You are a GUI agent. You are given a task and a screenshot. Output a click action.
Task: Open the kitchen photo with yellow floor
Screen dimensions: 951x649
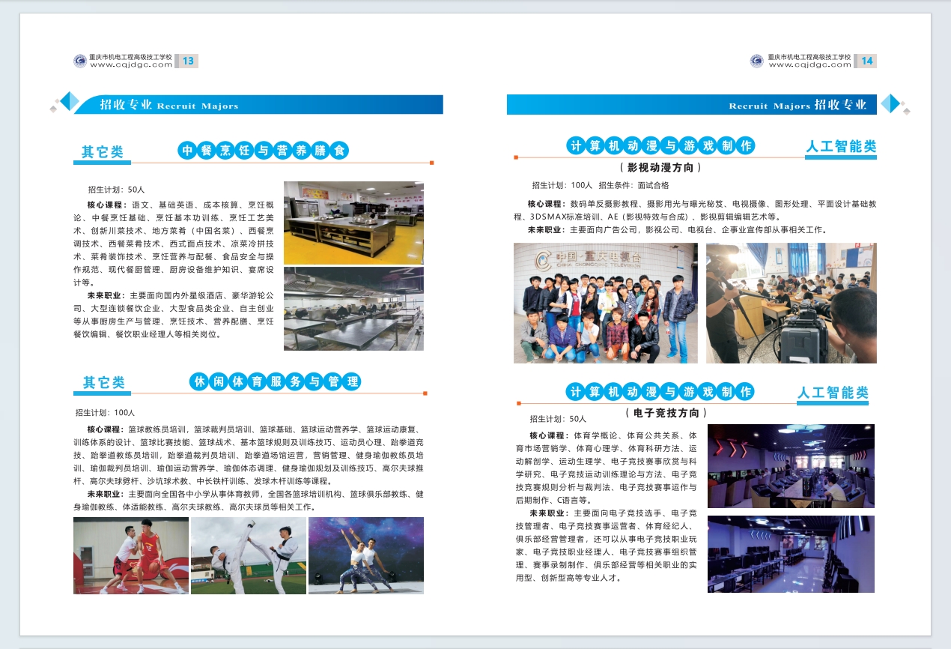coord(353,223)
